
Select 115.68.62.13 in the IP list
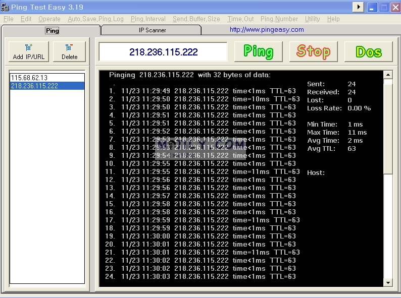[x=47, y=78]
